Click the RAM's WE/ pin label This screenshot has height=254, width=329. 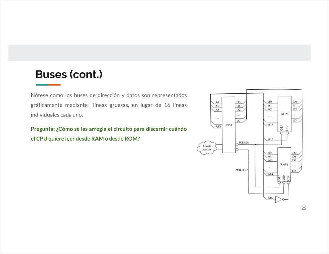point(283,178)
